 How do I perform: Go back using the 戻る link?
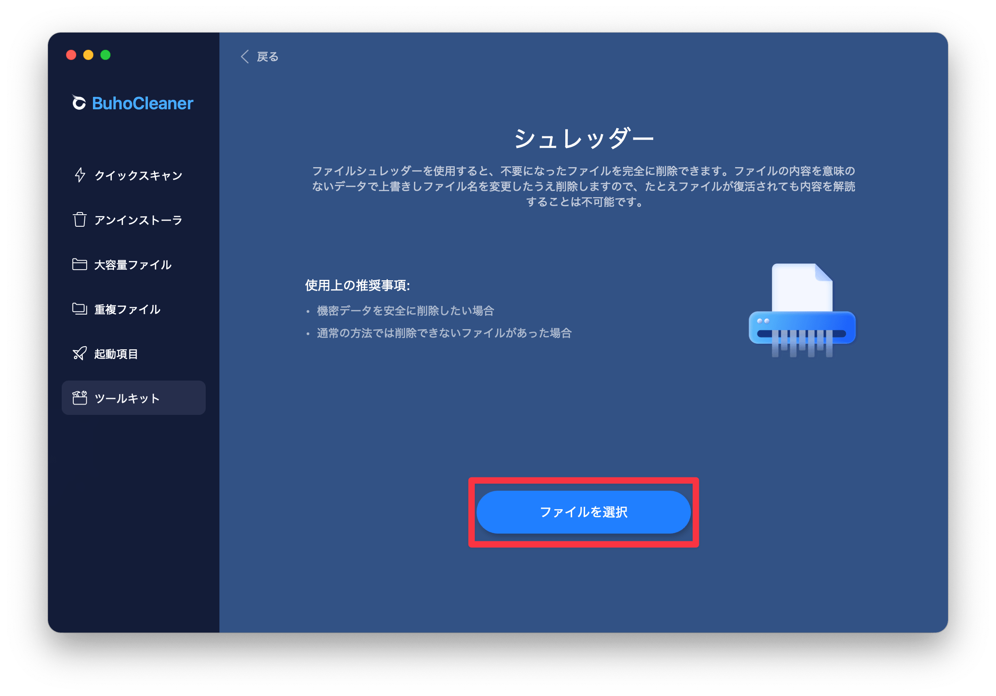click(260, 57)
